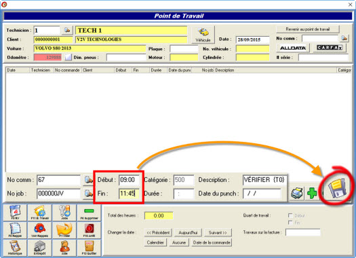The image size is (356, 258).
Task: Click the Date column header
Action: pyautogui.click(x=18, y=70)
